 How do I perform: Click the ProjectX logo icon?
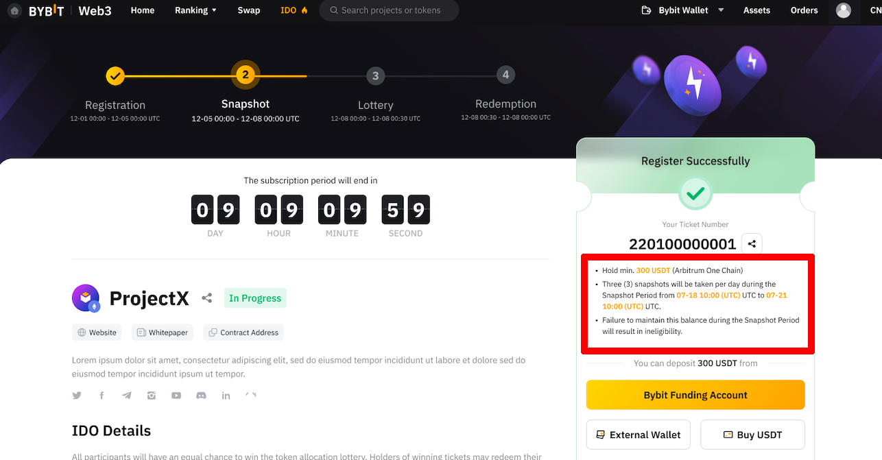[x=86, y=298]
